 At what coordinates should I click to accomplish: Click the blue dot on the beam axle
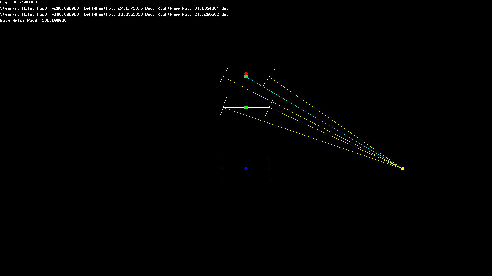(x=246, y=169)
